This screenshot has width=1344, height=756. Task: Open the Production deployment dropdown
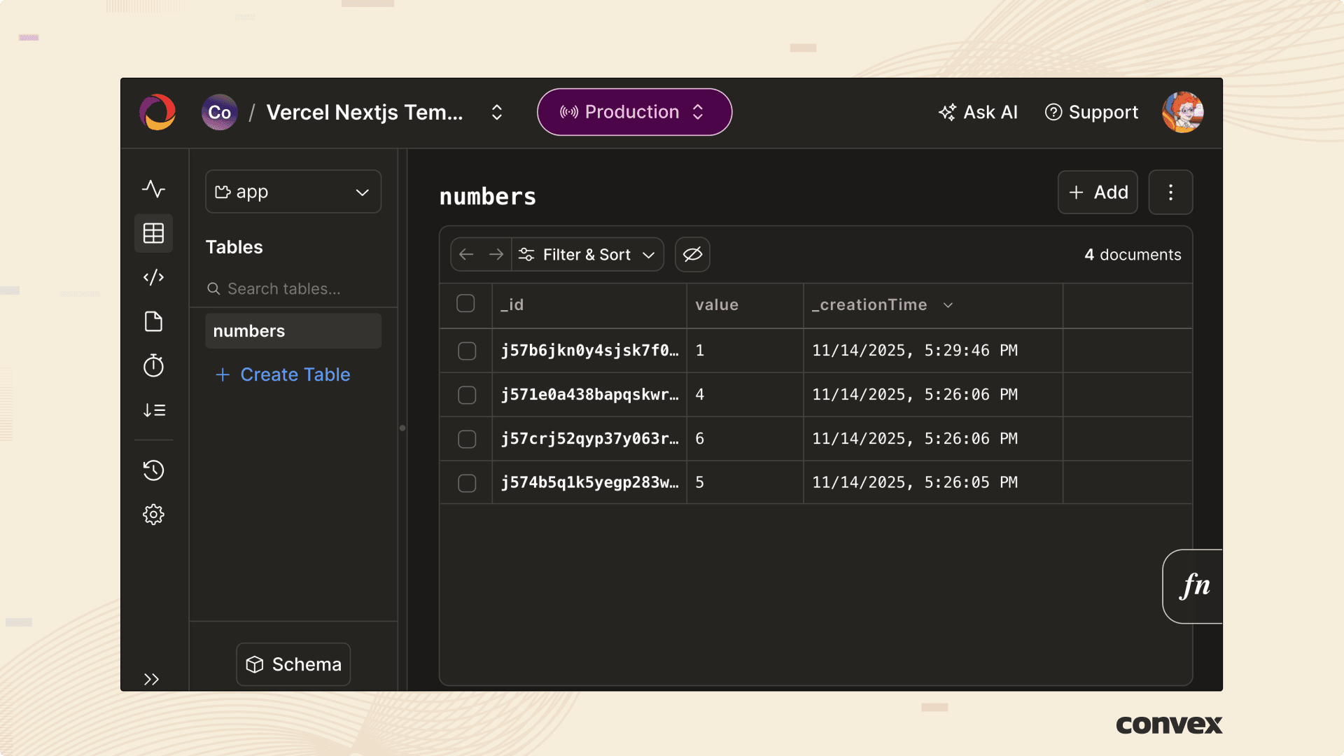[x=634, y=112]
